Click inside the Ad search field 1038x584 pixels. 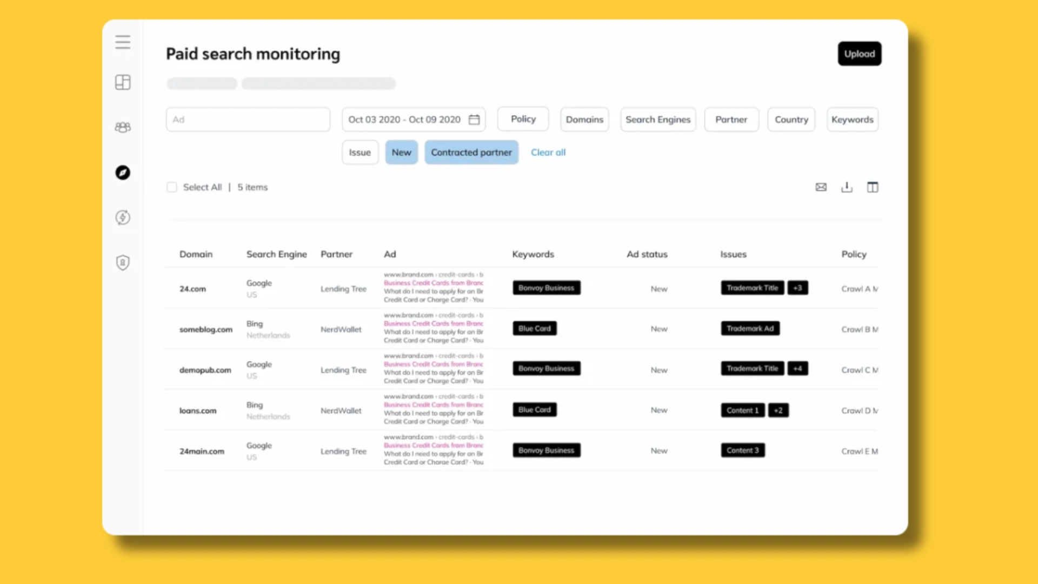tap(248, 120)
